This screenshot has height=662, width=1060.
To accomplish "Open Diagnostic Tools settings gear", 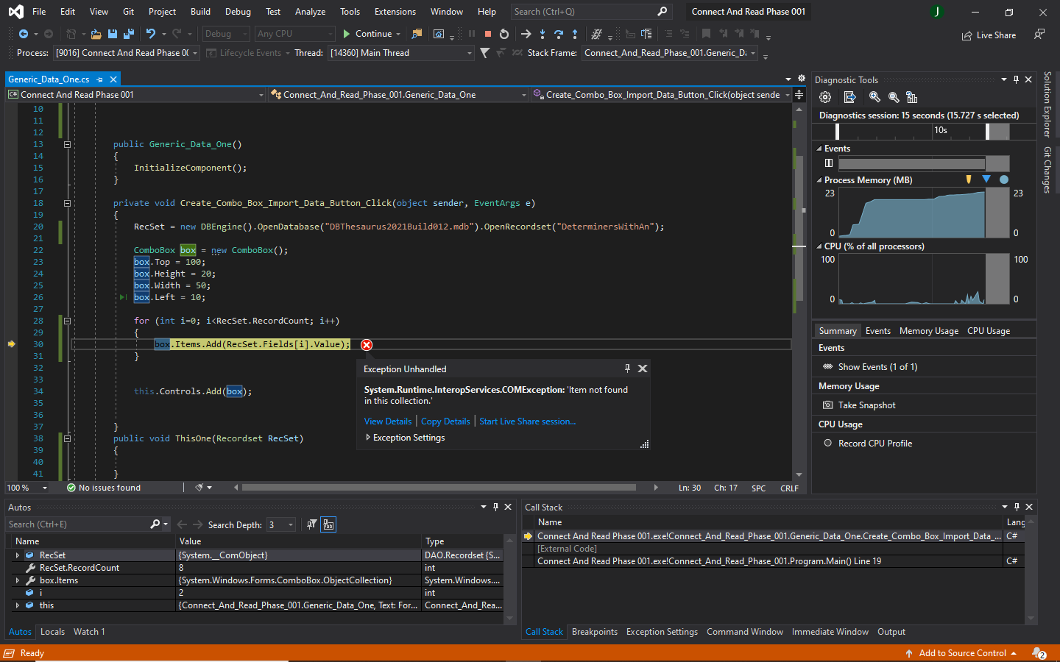I will point(825,97).
